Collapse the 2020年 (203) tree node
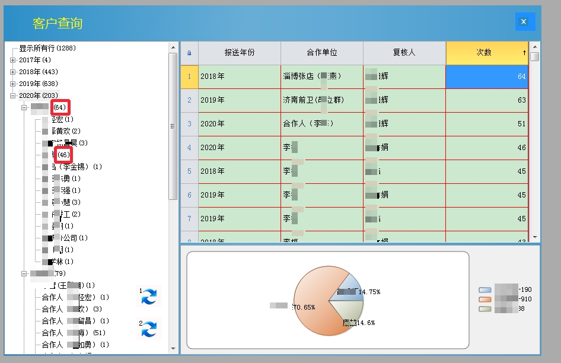Image resolution: width=561 pixels, height=363 pixels. tap(13, 95)
